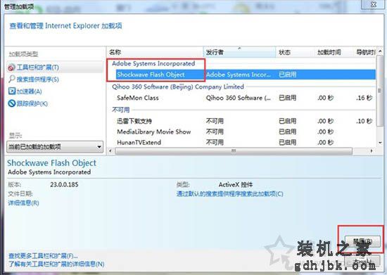Image resolution: width=387 pixels, height=275 pixels.
Task: Click the 不可用 group header
Action: (x=121, y=110)
